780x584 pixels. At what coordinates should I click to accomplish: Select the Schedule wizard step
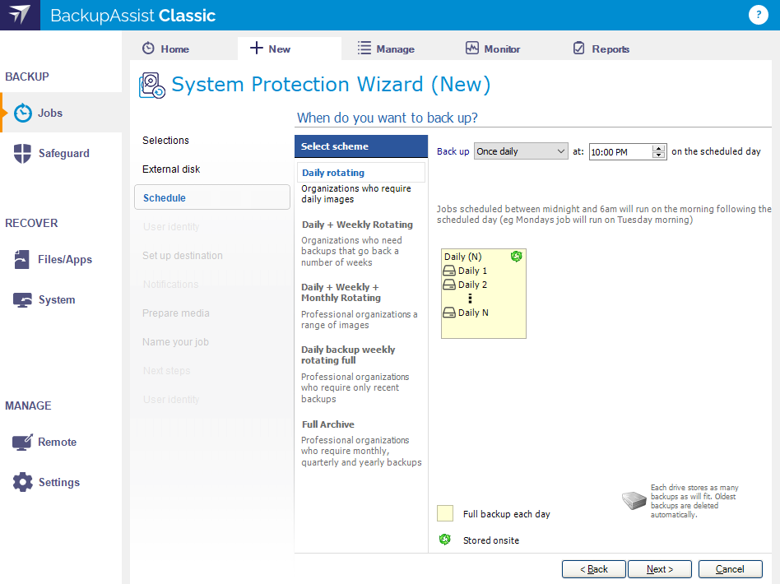click(212, 197)
